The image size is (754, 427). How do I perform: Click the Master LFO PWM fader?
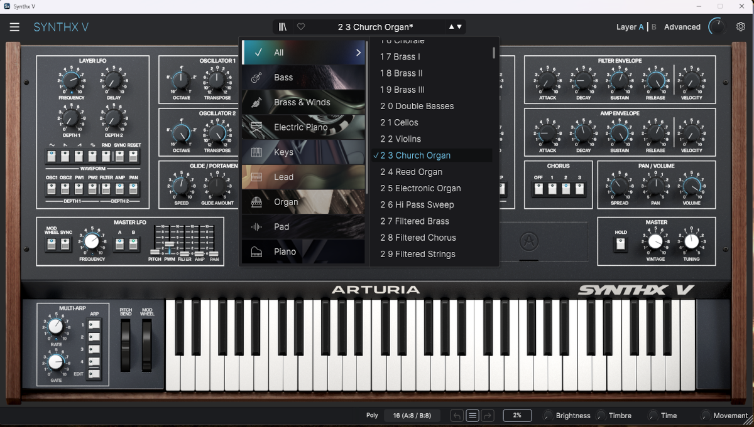pos(169,243)
